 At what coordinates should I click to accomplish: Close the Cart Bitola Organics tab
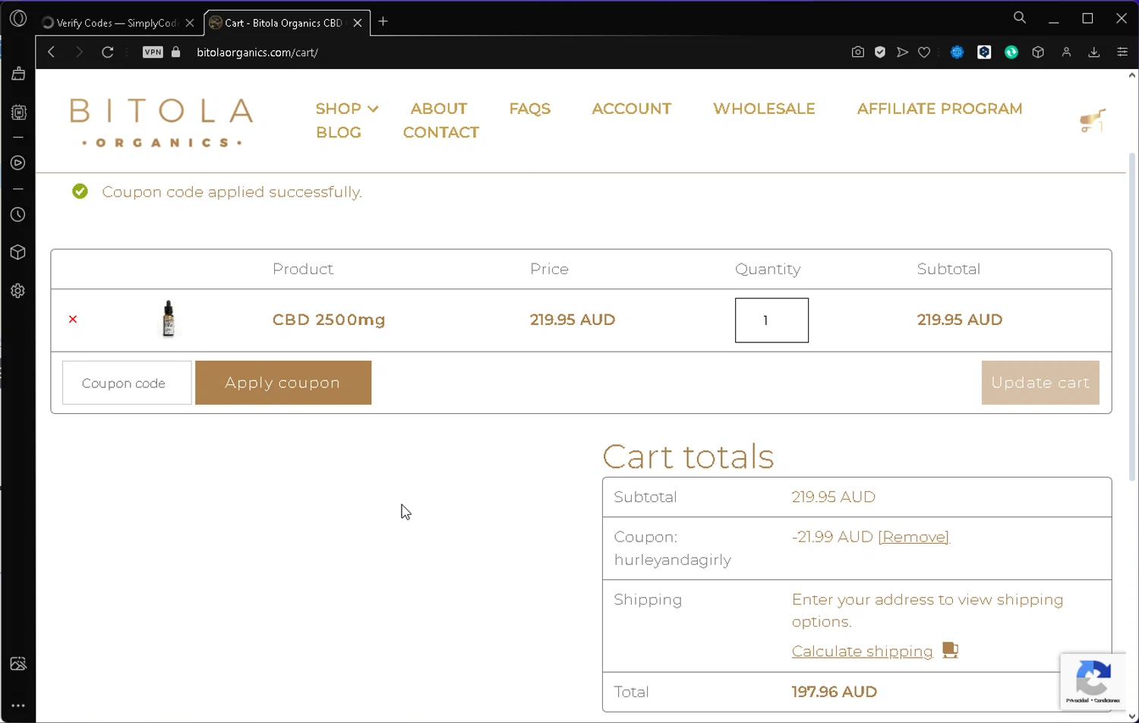[x=358, y=23]
